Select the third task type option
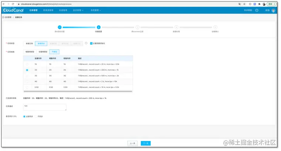The width and height of the screenshot is (281, 151). (x=53, y=44)
